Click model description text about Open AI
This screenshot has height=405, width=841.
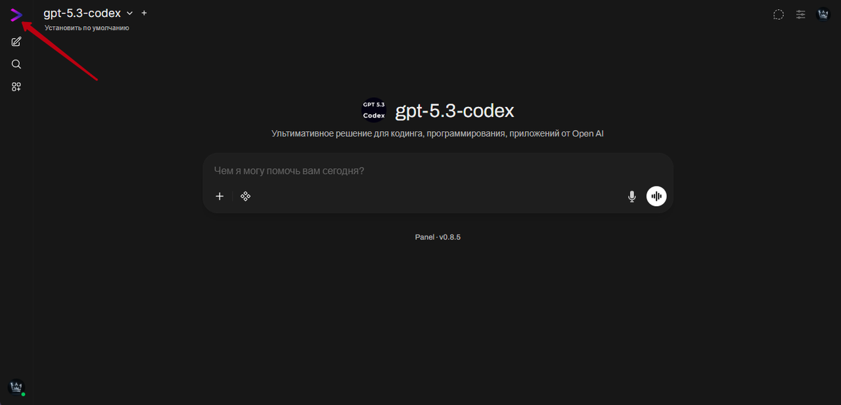click(438, 134)
